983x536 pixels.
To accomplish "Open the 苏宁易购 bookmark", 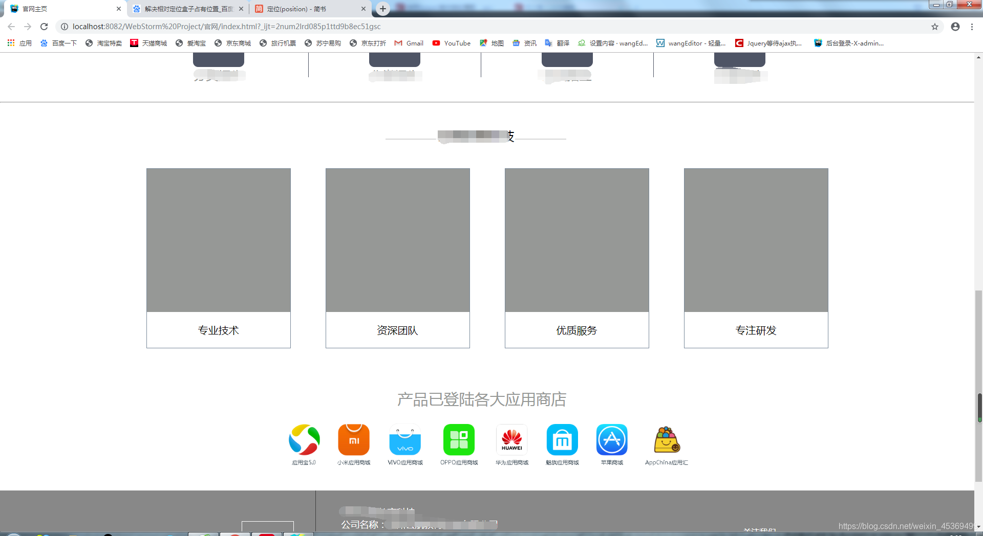I will coord(323,43).
